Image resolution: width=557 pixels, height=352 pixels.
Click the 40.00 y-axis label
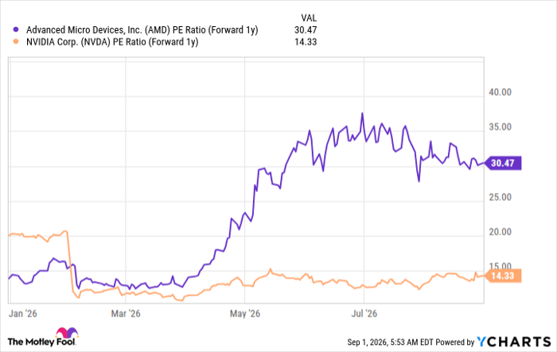(501, 92)
